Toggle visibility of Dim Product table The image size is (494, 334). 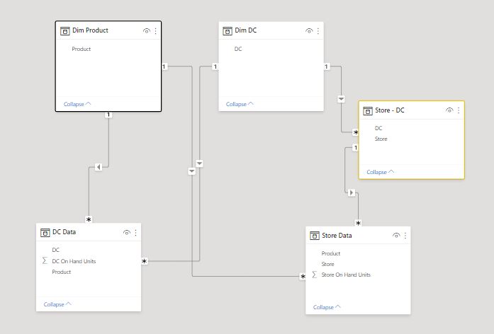(147, 31)
